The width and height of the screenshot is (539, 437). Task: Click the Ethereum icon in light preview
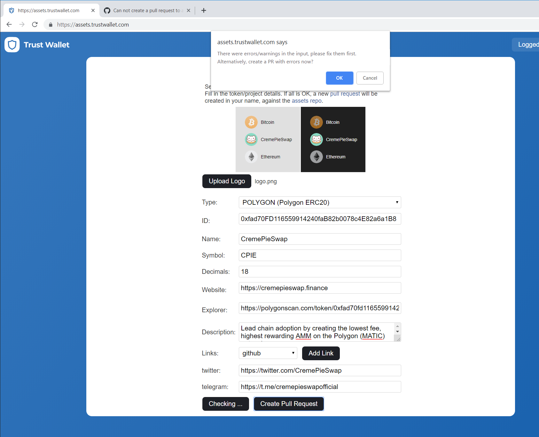[x=251, y=156]
